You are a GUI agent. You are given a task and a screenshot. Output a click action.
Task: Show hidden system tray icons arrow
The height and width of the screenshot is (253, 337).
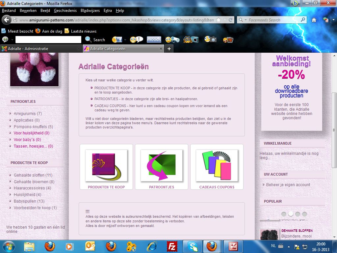point(289,247)
